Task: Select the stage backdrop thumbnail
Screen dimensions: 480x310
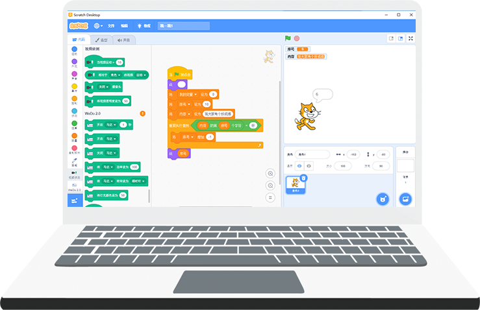Action: 405,165
